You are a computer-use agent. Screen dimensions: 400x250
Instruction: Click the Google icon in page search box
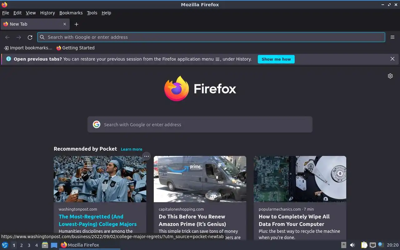coord(97,124)
